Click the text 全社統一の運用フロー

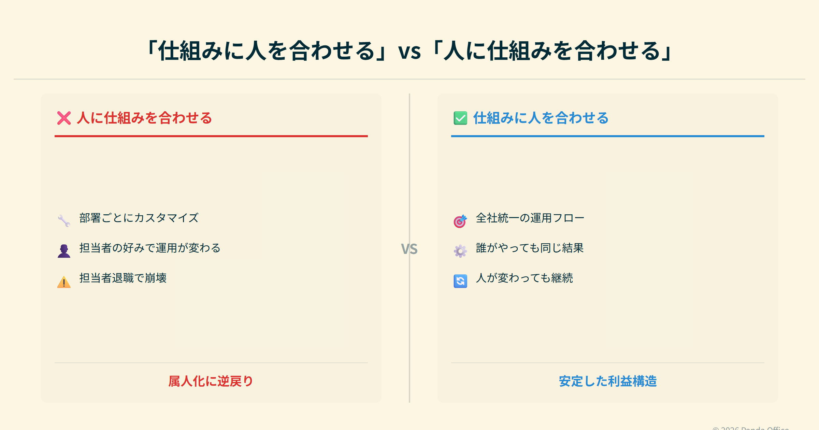530,218
